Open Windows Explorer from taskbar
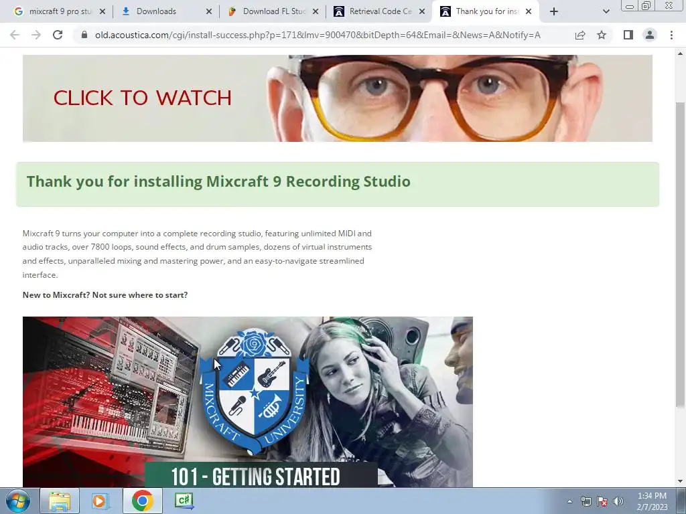The height and width of the screenshot is (514, 686). click(x=60, y=501)
